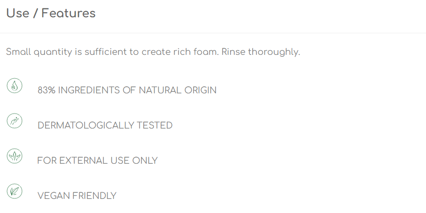This screenshot has width=426, height=213.
Task: Click the word TESTED in the second feature
Action: pyautogui.click(x=155, y=125)
